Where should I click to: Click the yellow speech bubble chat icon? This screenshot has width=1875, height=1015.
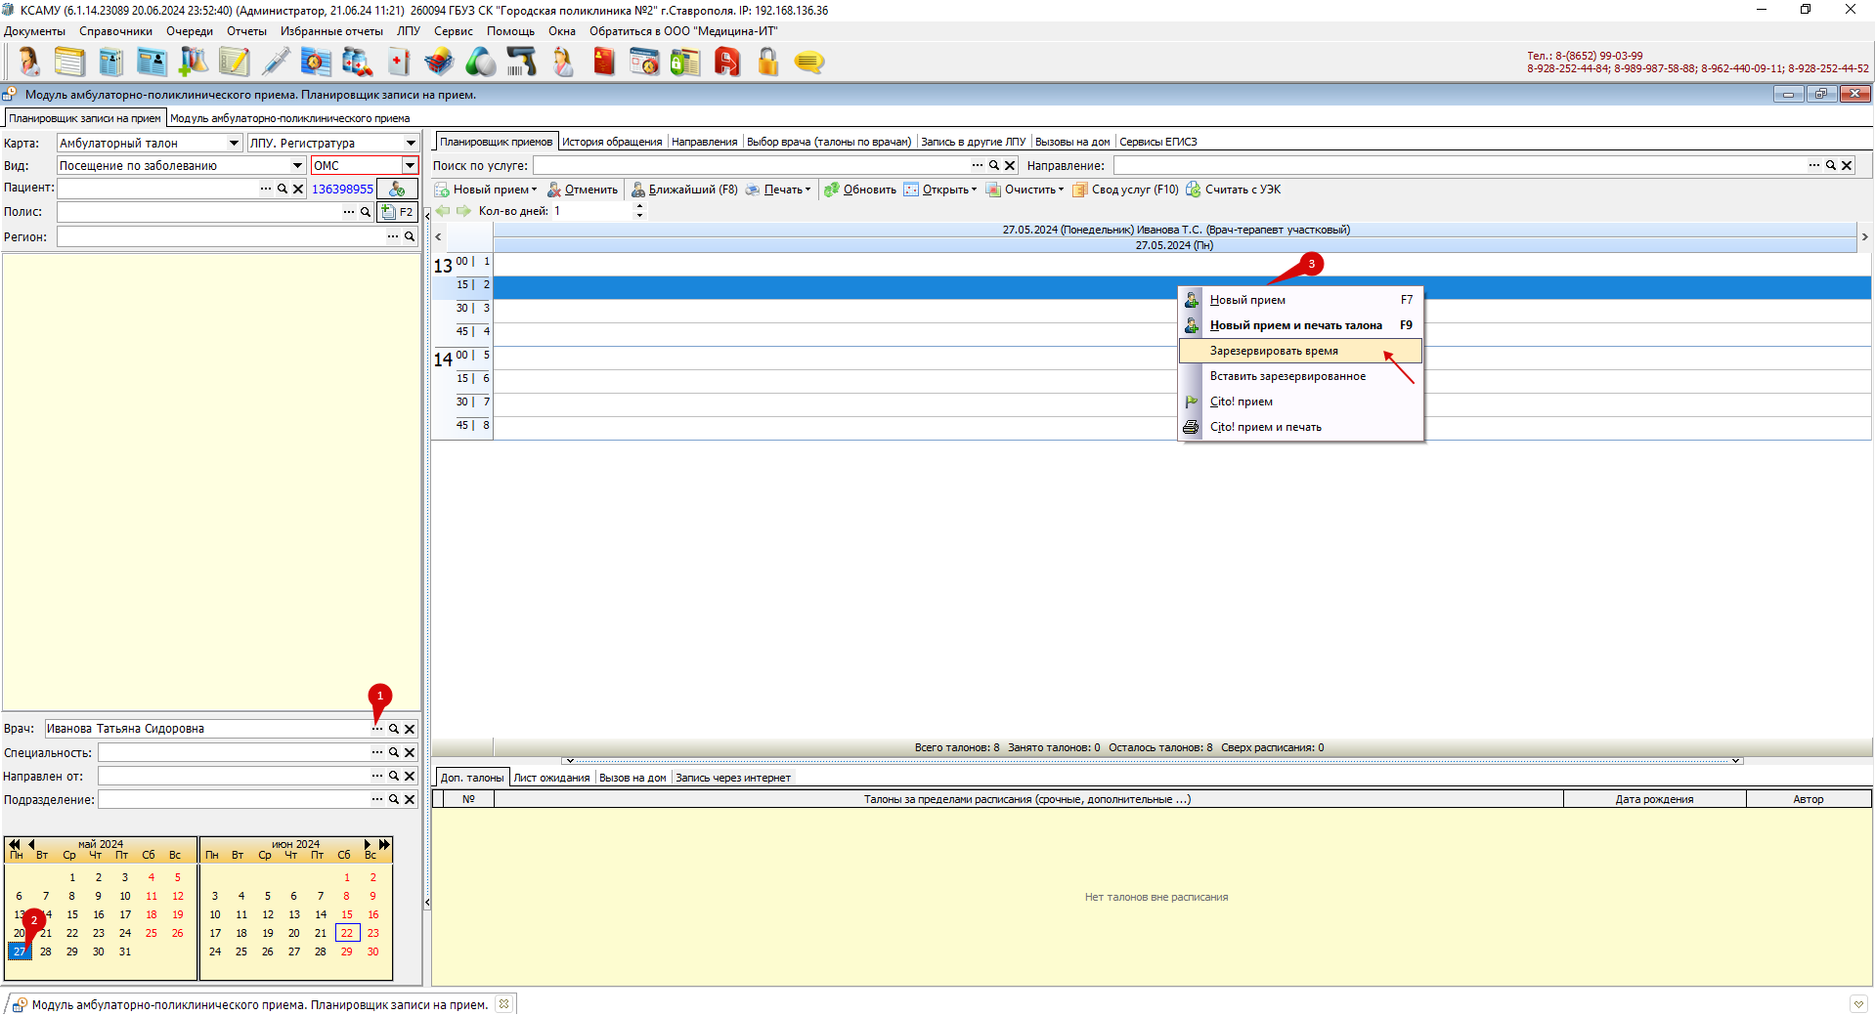click(x=808, y=63)
